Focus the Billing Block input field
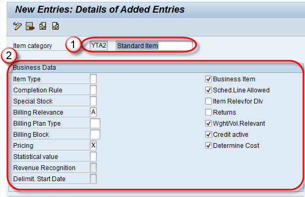The image size is (305, 197). tap(95, 135)
